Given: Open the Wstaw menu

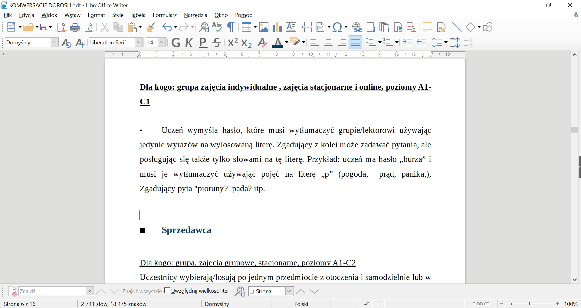Looking at the screenshot, I should tap(72, 15).
